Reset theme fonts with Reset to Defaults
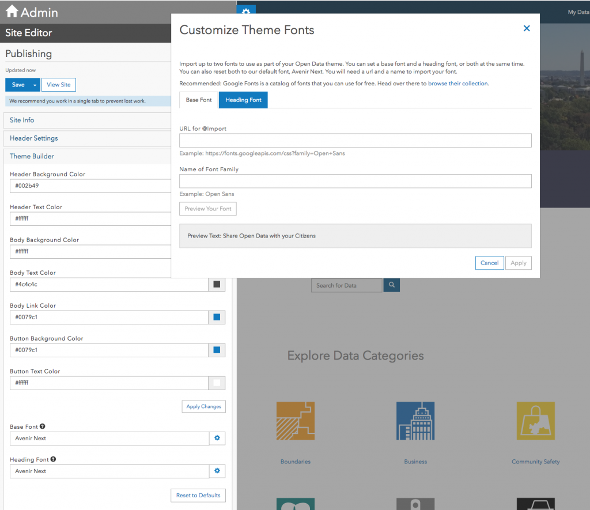 [198, 495]
